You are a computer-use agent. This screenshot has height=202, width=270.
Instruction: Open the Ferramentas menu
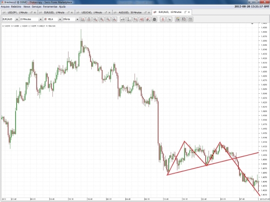pyautogui.click(x=50, y=6)
